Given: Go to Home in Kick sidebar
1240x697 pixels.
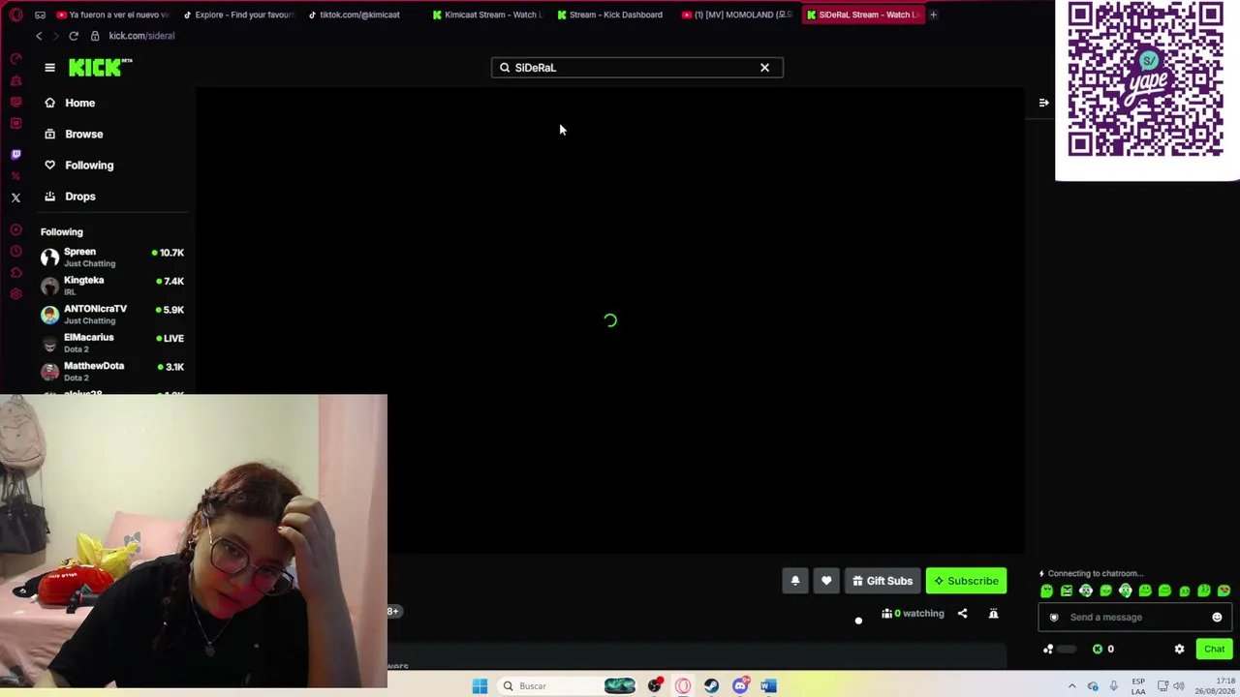Looking at the screenshot, I should 70,103.
